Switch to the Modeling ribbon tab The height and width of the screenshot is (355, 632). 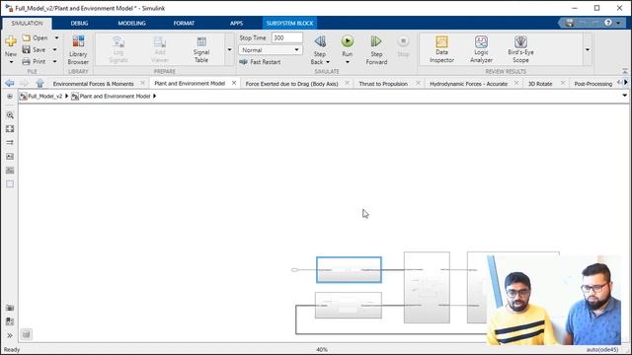point(131,23)
